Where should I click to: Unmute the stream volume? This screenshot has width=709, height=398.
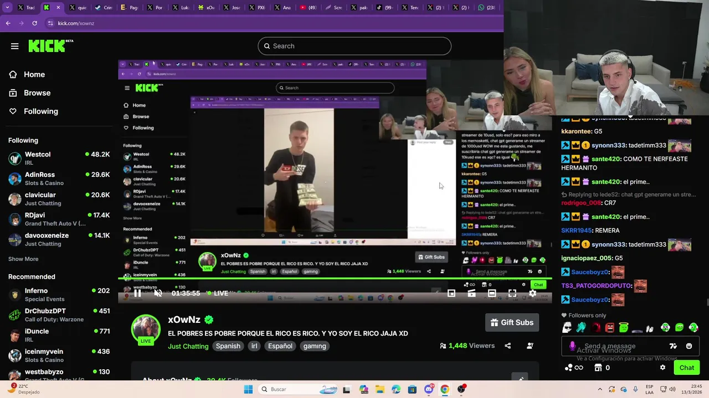point(158,293)
